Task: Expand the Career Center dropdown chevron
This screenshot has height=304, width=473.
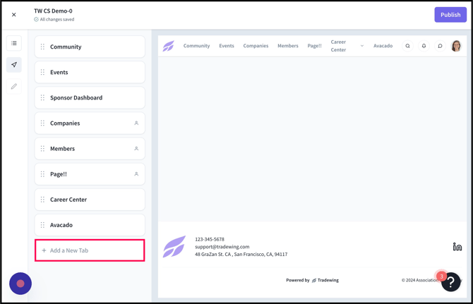Action: click(362, 46)
